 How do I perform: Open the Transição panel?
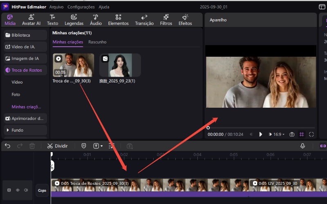(144, 20)
